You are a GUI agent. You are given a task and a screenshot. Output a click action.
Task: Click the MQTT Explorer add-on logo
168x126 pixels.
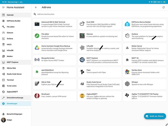(x=82, y=60)
